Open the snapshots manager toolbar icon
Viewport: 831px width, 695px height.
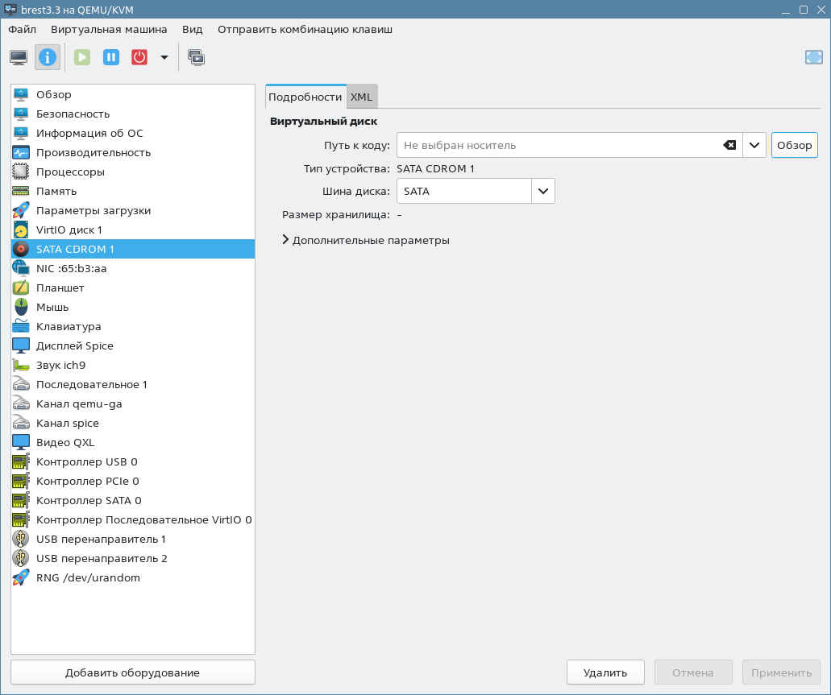tap(196, 57)
